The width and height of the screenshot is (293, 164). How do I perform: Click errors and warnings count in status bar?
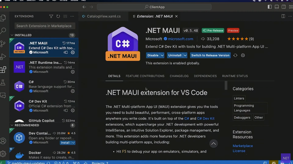[61, 163]
